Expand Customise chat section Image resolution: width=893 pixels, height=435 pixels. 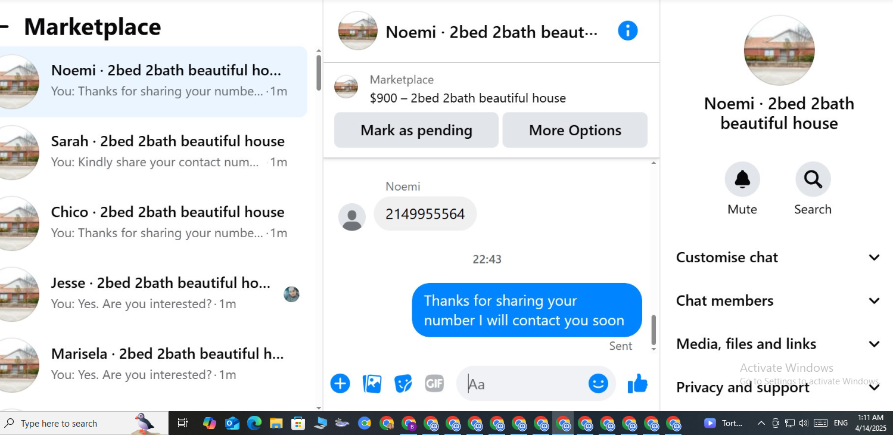(778, 257)
